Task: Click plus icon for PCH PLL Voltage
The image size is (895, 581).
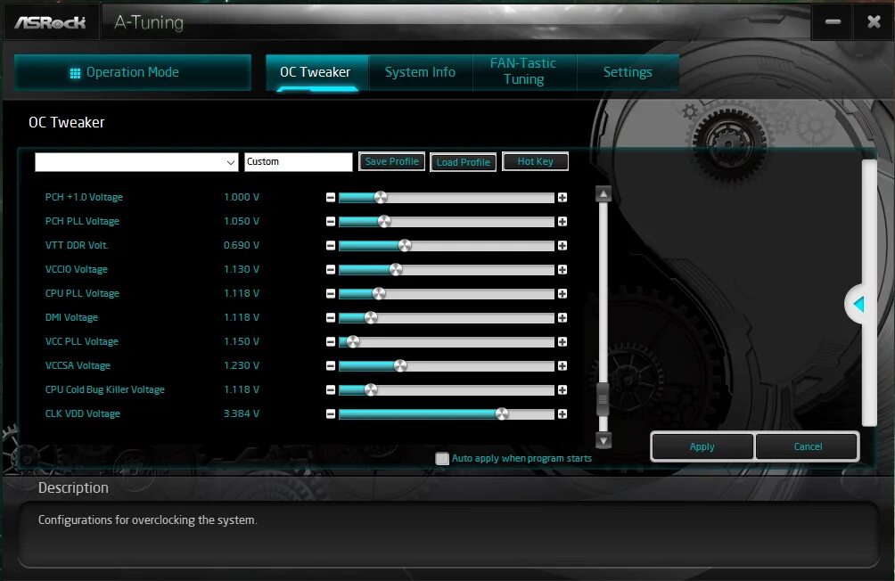Action: (x=562, y=222)
